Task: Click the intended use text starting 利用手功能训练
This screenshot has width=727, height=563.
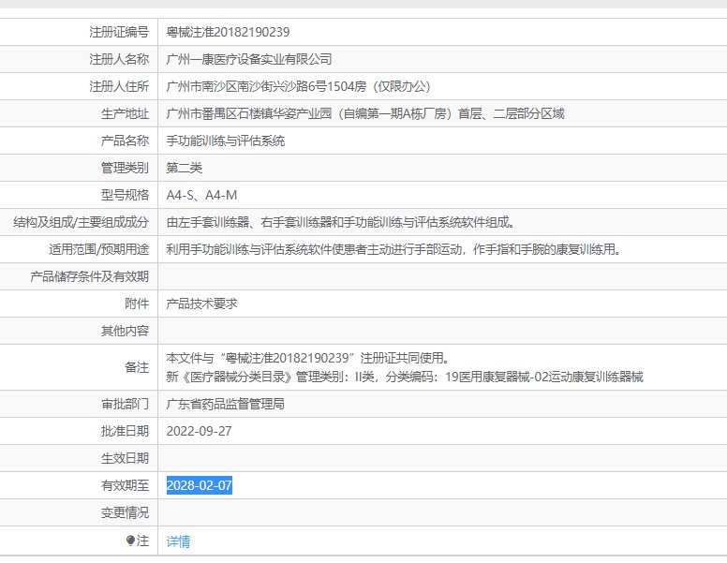Action: [393, 249]
